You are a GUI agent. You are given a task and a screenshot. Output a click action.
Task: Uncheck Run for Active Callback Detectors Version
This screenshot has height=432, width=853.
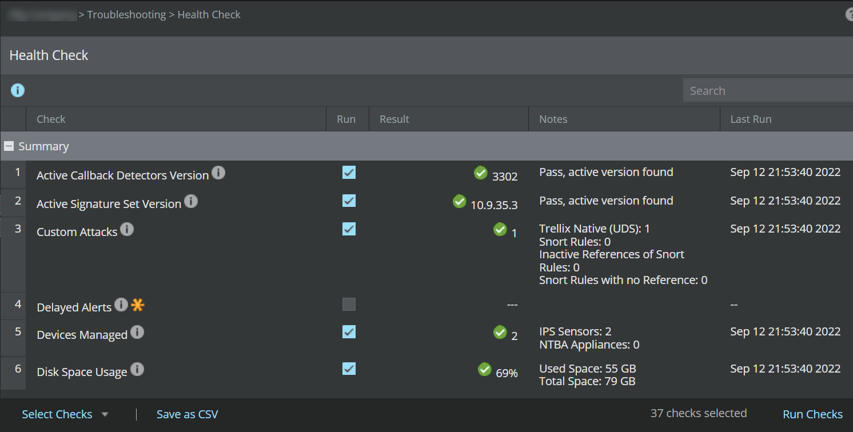coord(349,172)
